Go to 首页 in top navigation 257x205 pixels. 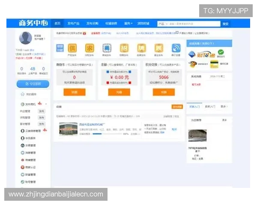(57, 23)
